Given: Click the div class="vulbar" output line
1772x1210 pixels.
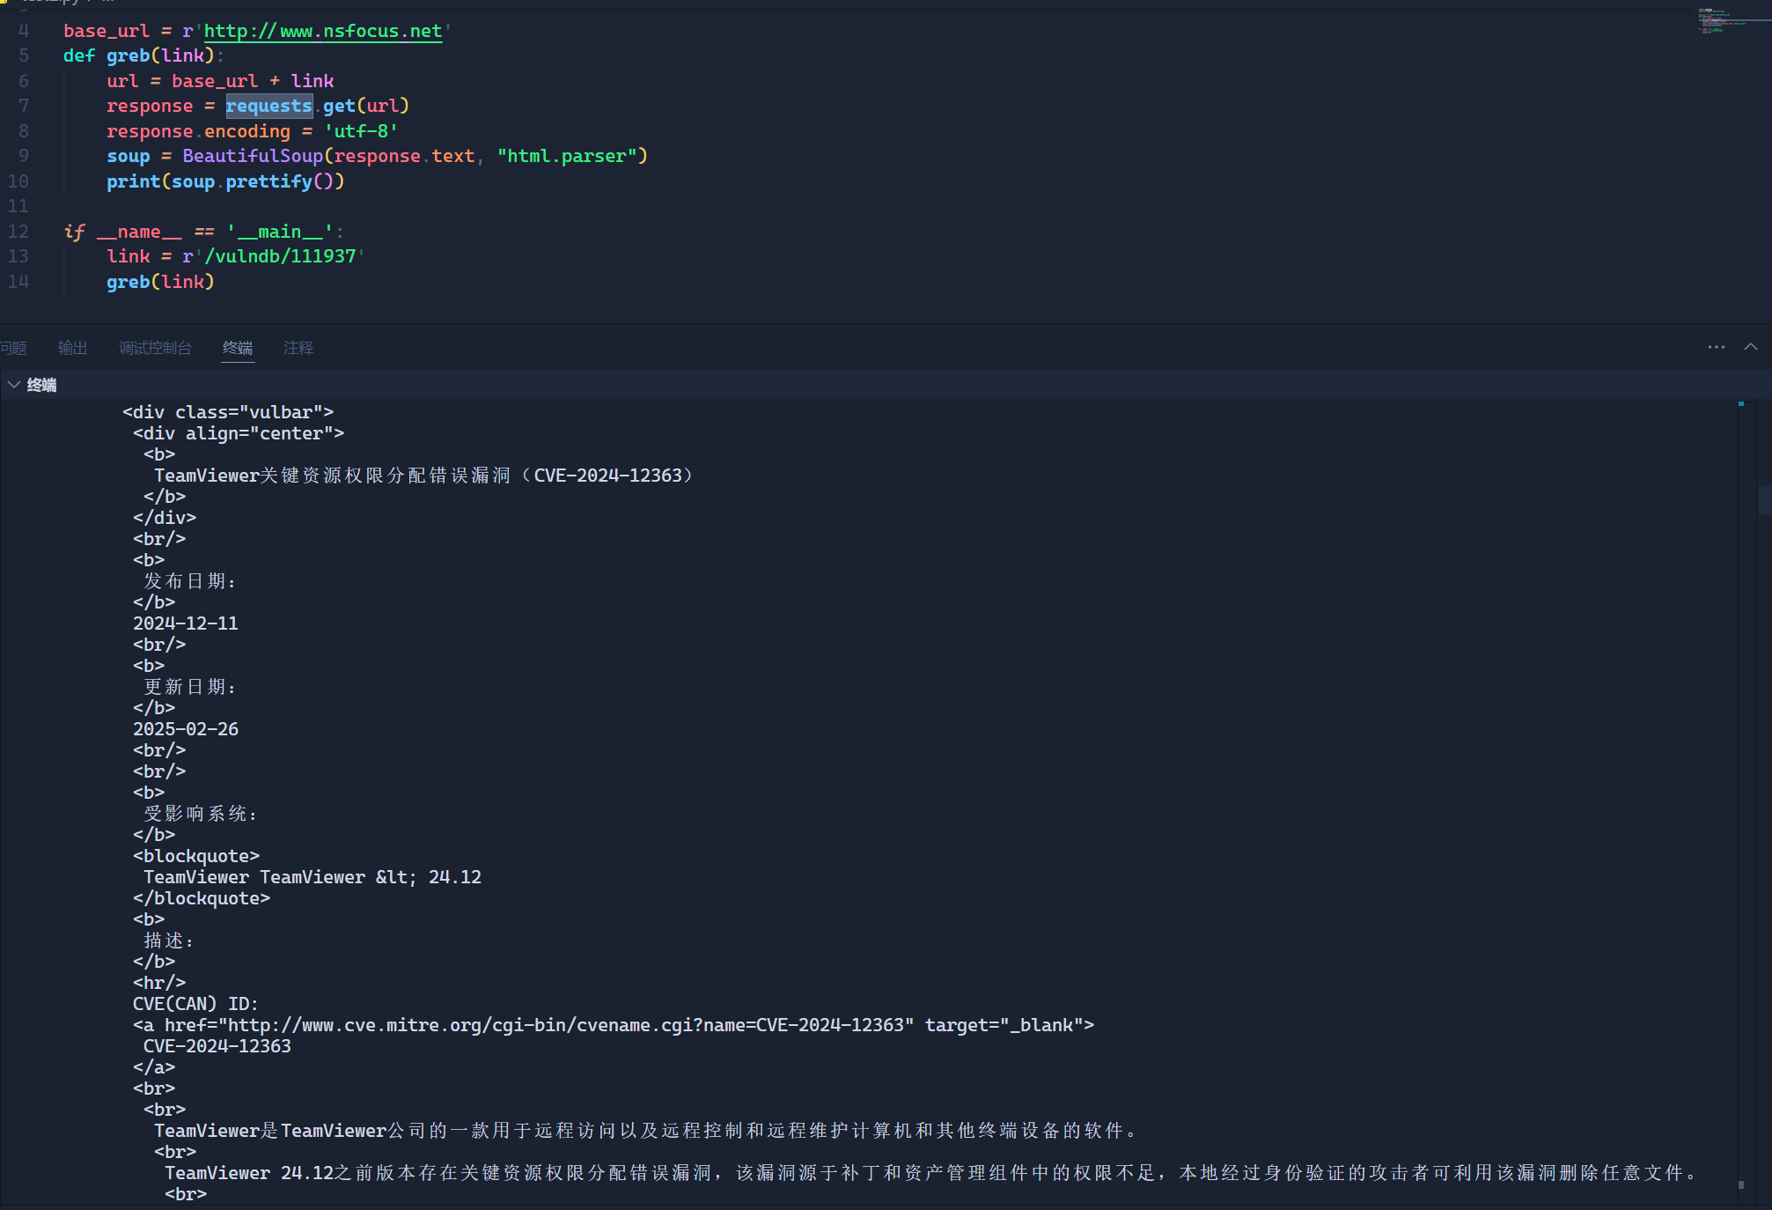Looking at the screenshot, I should click(x=228, y=412).
